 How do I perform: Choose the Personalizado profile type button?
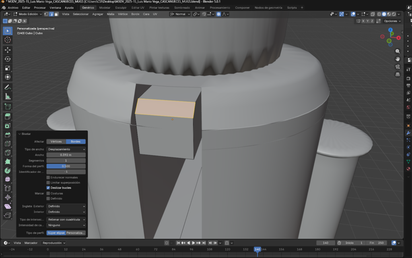[76, 233]
